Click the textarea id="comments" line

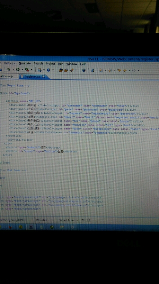coord(73,133)
